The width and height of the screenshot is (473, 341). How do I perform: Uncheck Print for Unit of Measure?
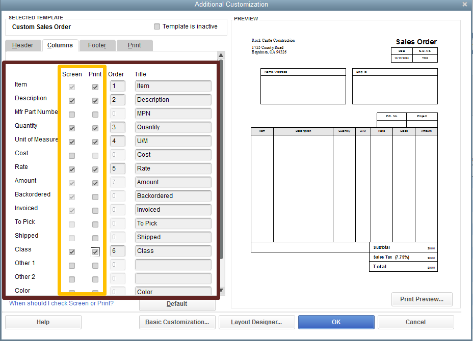click(x=95, y=142)
